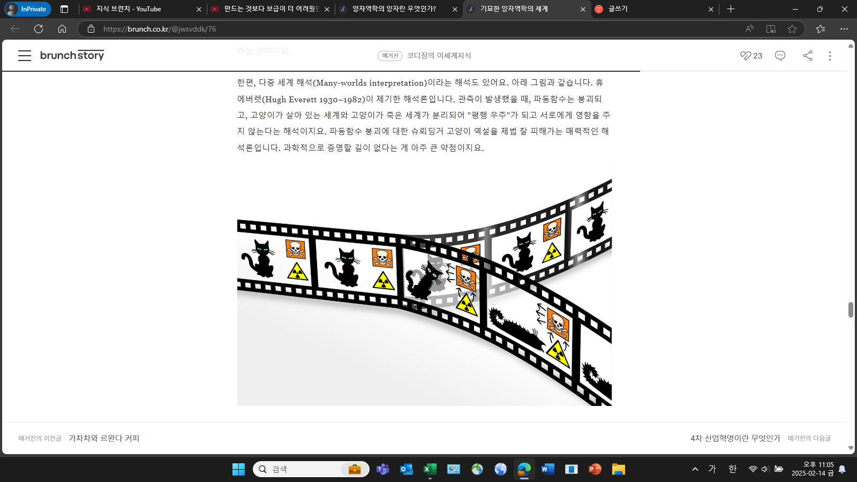Click the scrollbar down arrow

851,448
